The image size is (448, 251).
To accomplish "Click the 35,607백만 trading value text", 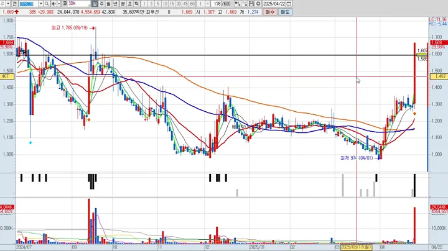I will [133, 12].
